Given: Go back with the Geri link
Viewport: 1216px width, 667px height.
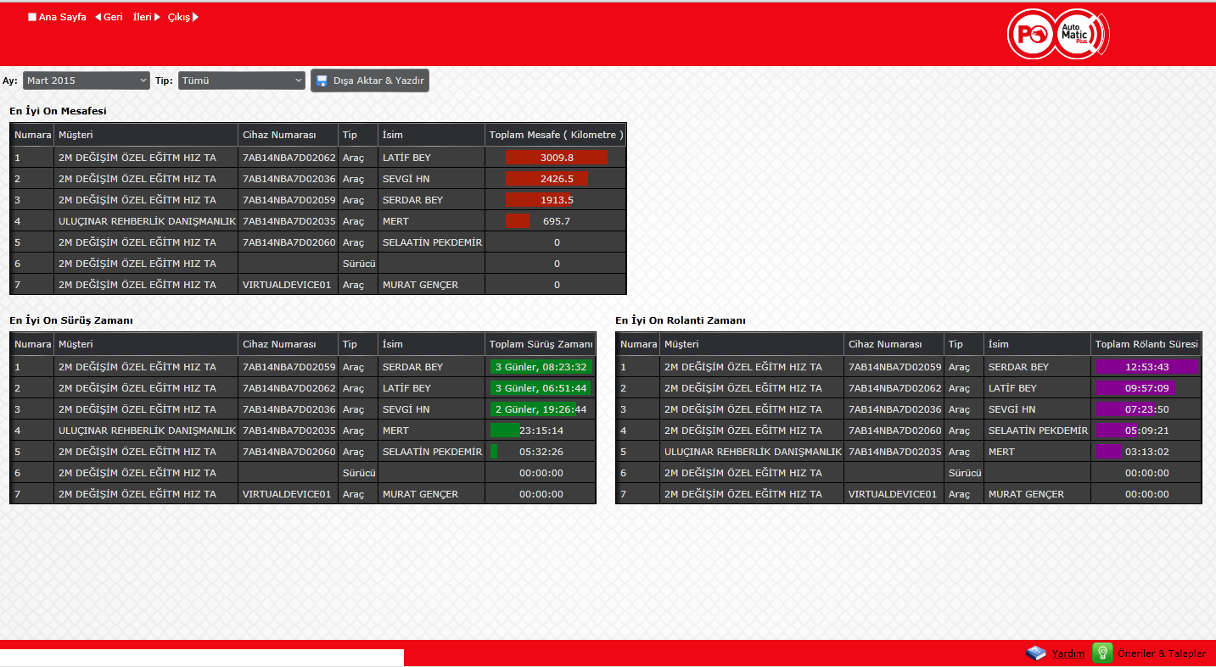Looking at the screenshot, I should (x=109, y=17).
